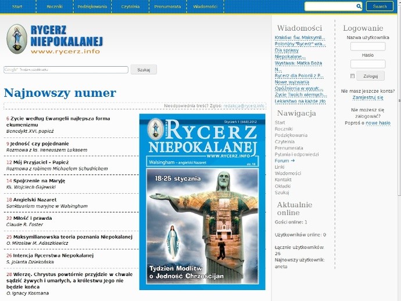Click the redakcja@rycerz.info email link
Image resolution: width=401 pixels, height=301 pixels.
[244, 106]
